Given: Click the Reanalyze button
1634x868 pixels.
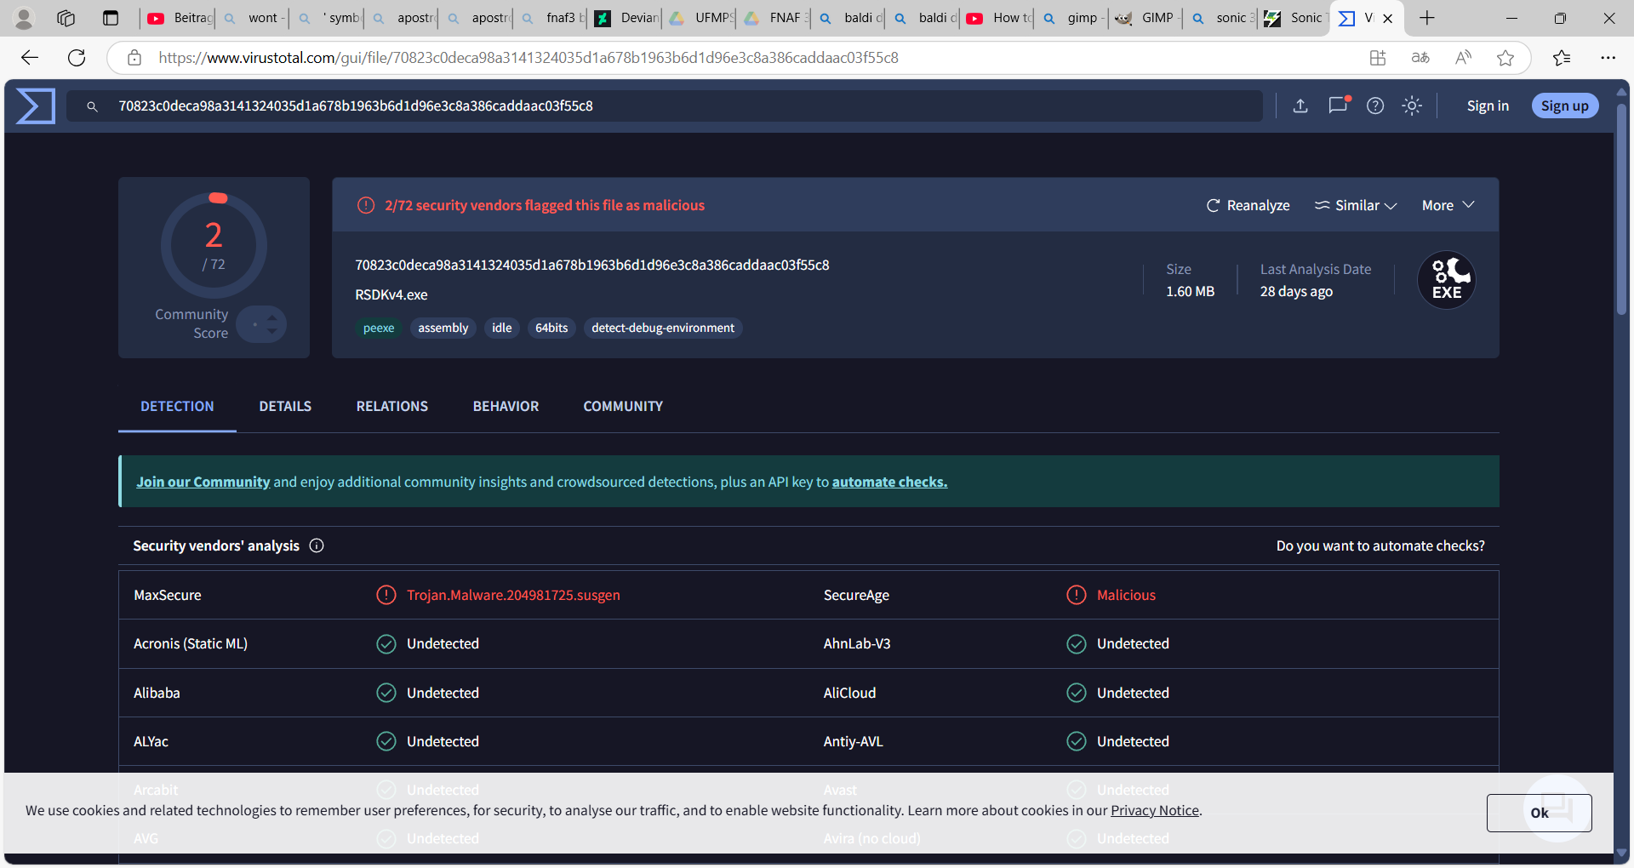Looking at the screenshot, I should [1248, 205].
